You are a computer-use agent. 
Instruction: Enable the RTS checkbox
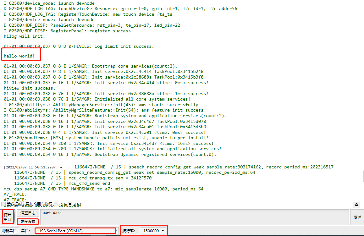(56, 204)
